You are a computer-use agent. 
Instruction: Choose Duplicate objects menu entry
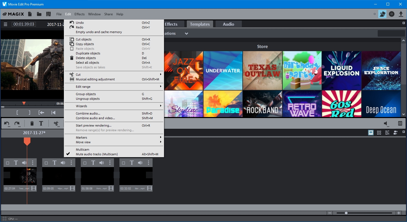coord(114,53)
